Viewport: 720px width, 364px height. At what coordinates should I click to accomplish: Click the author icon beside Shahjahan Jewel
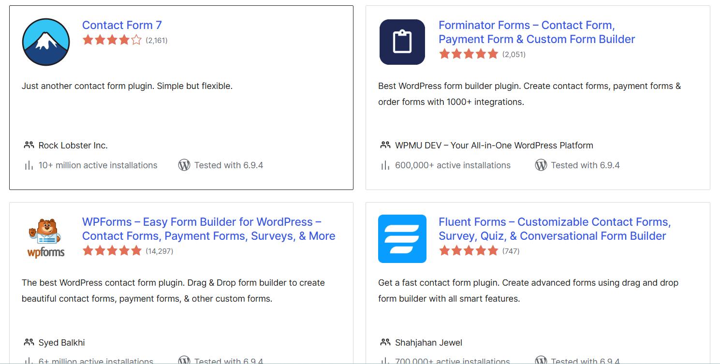(385, 342)
